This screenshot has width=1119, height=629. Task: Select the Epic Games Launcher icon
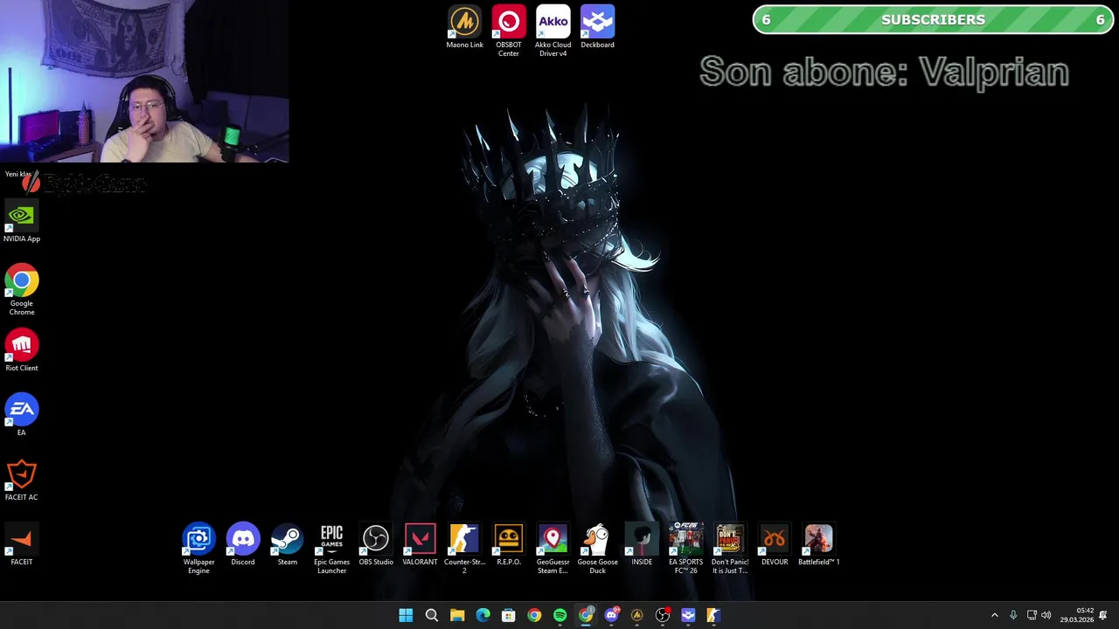click(331, 549)
